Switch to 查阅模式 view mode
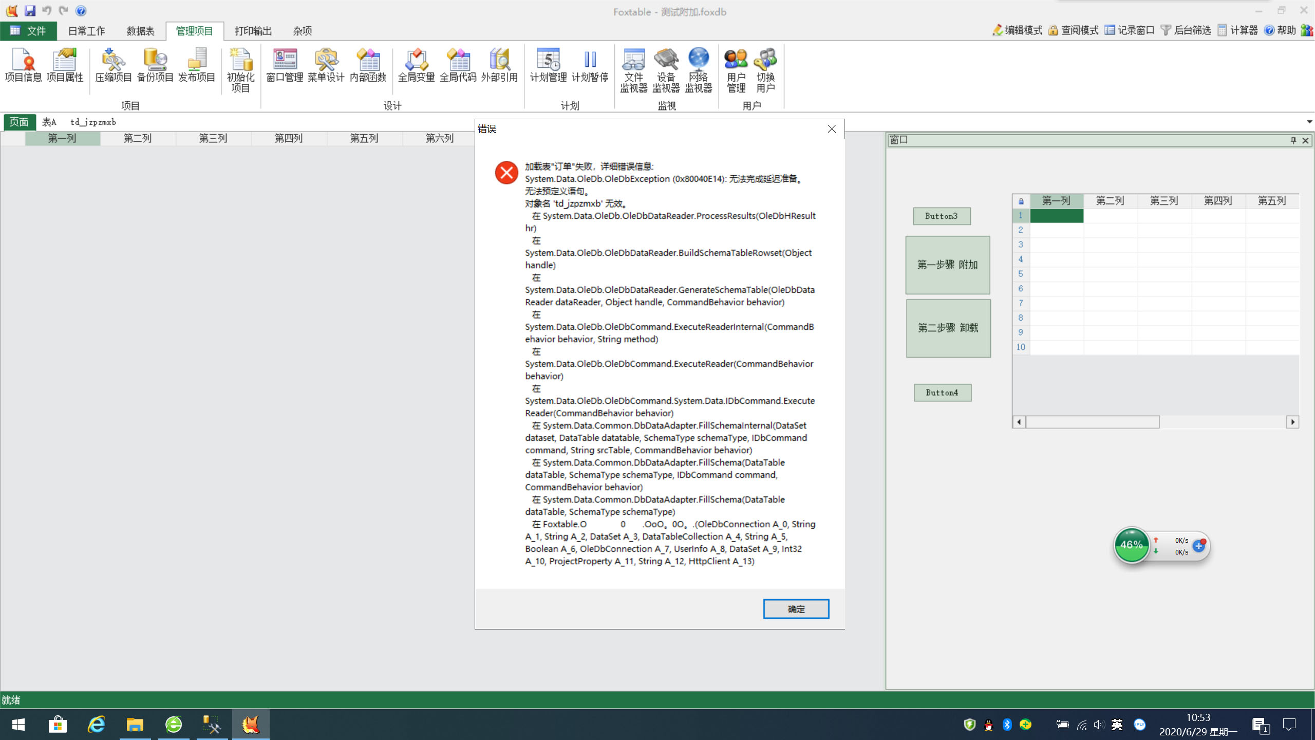 [x=1073, y=30]
